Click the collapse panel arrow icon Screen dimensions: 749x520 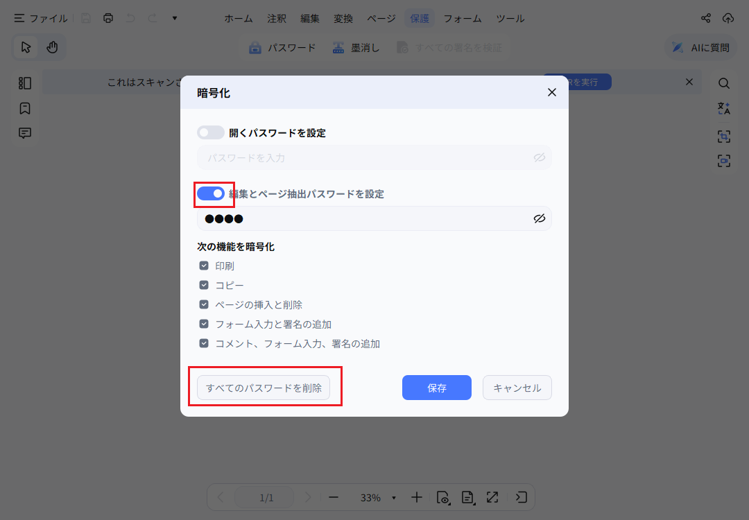[x=521, y=498]
